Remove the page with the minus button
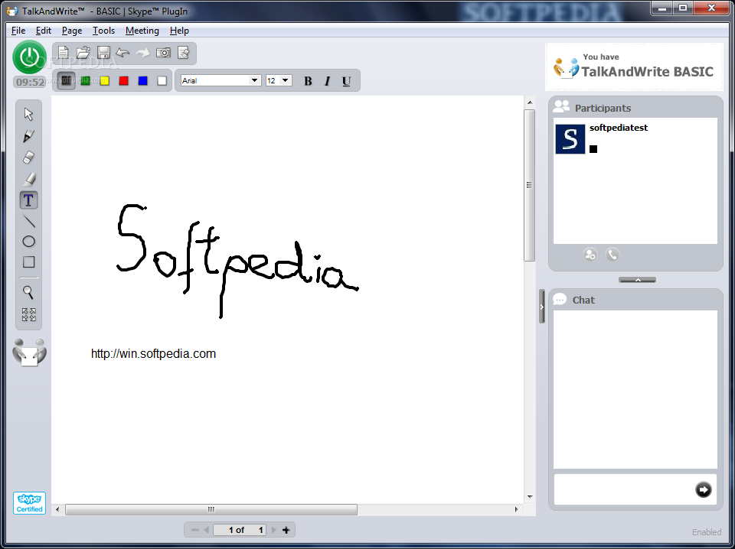 pos(195,531)
